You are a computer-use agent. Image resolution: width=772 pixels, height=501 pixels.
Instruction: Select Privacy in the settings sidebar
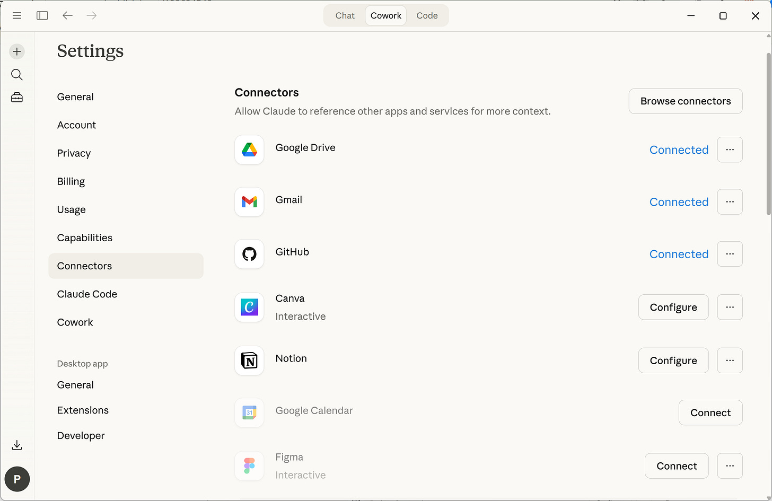pos(74,153)
